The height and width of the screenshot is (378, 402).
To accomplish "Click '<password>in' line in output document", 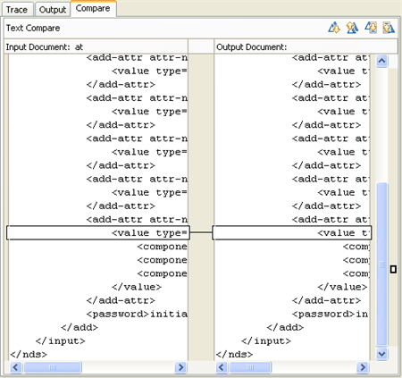I will (x=331, y=314).
